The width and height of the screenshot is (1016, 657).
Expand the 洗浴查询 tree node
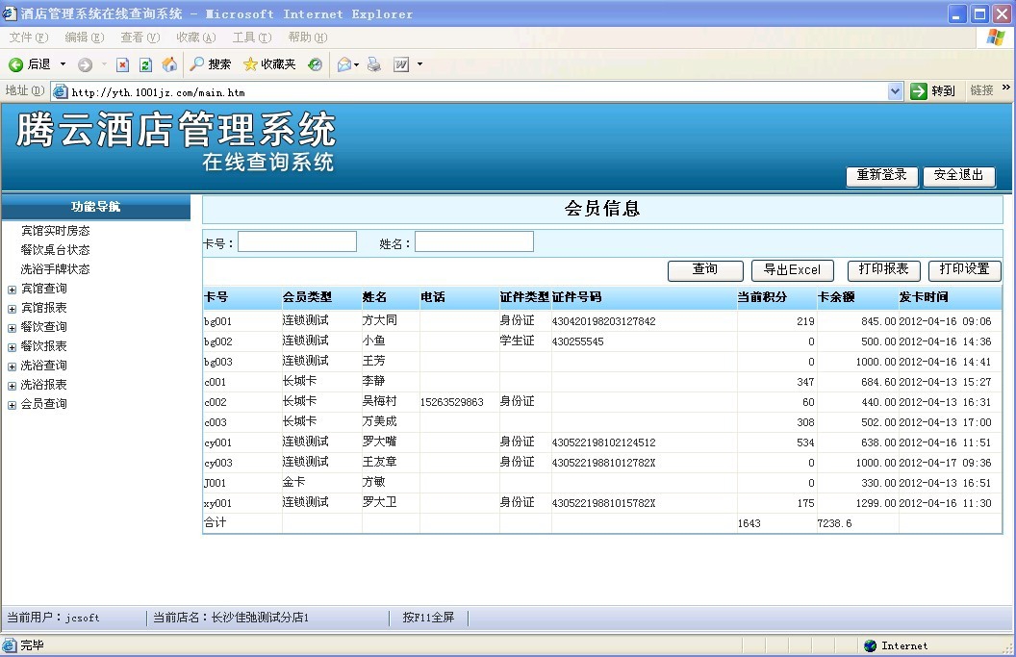pyautogui.click(x=12, y=366)
